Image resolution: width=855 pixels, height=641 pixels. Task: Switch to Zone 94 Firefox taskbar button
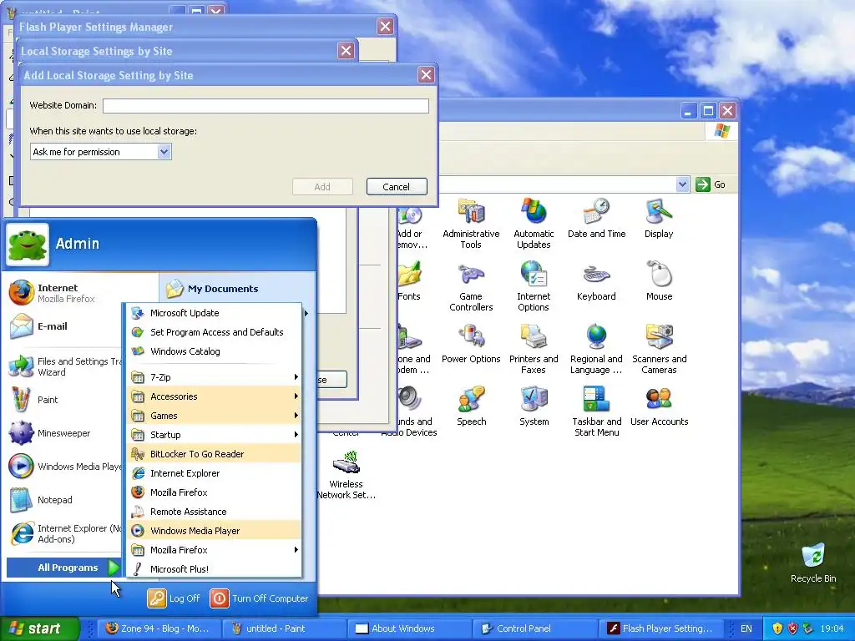click(x=159, y=628)
